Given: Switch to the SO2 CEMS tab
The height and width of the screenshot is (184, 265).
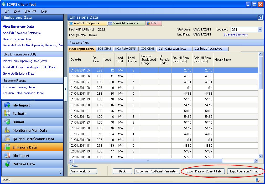Looking at the screenshot, I should [104, 49].
